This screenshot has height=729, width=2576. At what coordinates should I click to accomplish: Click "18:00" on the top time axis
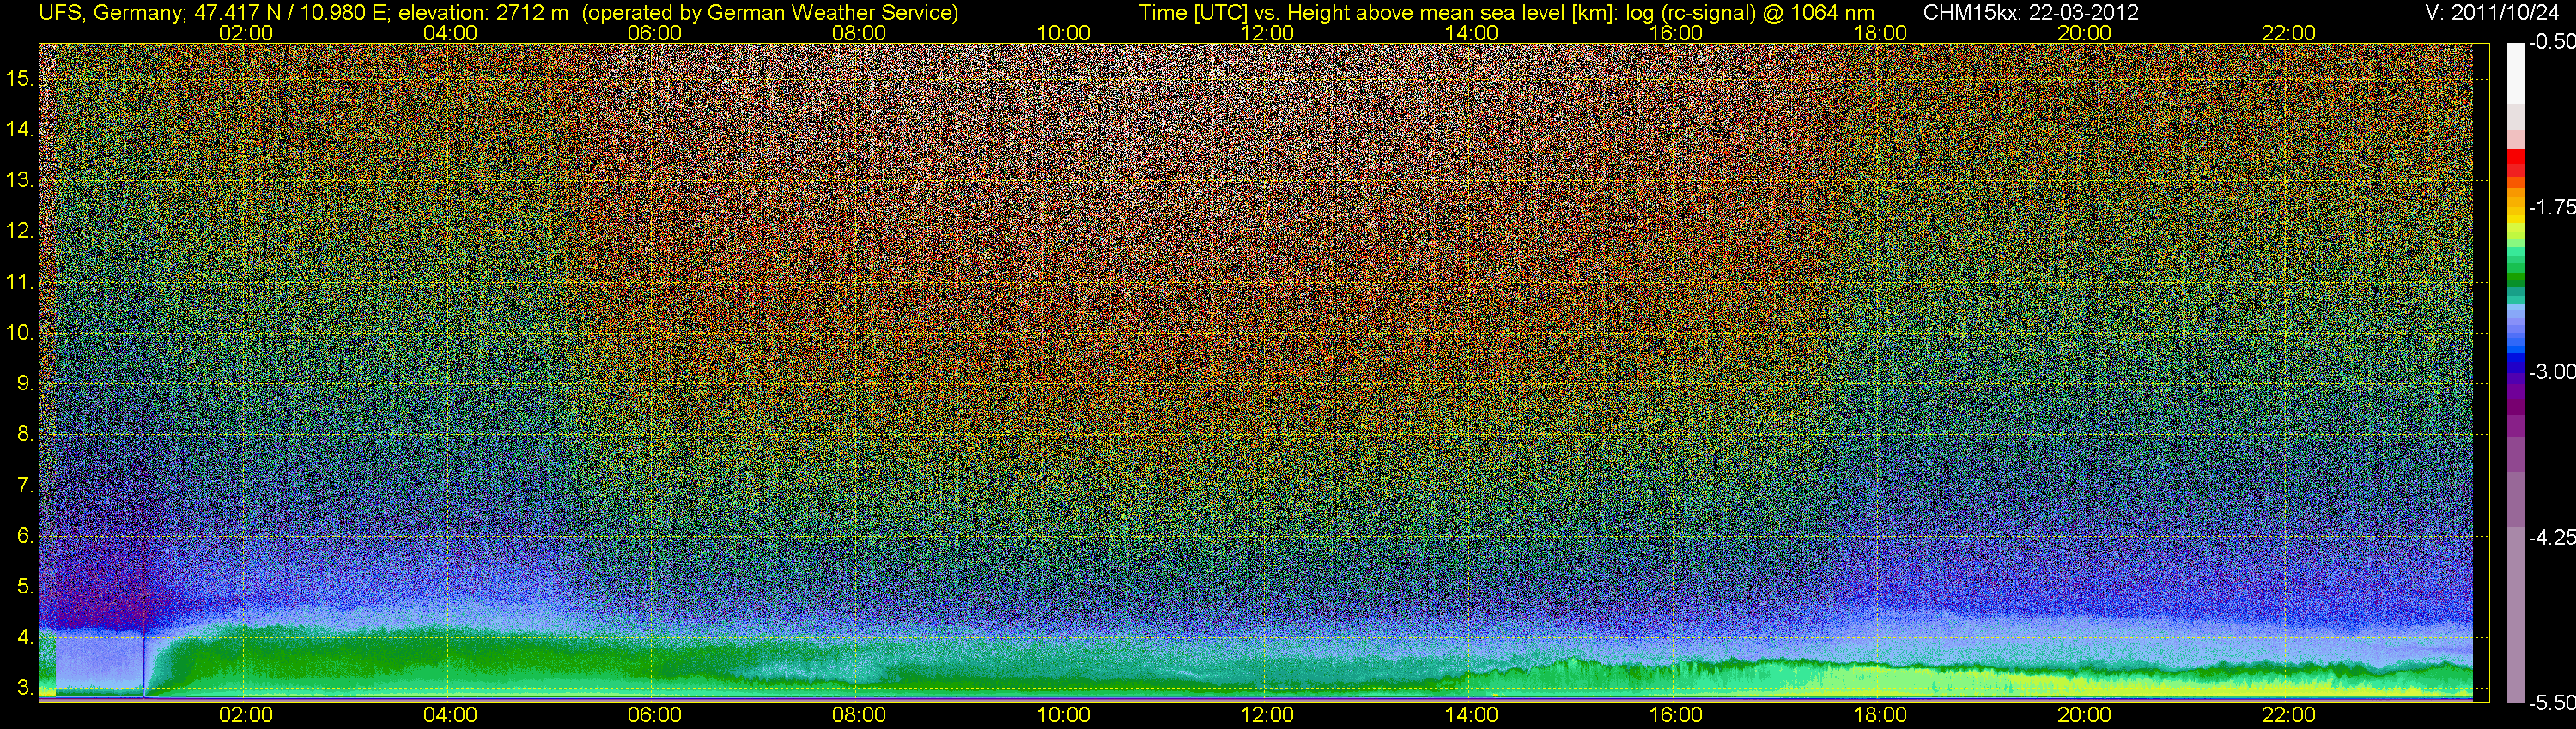coord(1880,33)
